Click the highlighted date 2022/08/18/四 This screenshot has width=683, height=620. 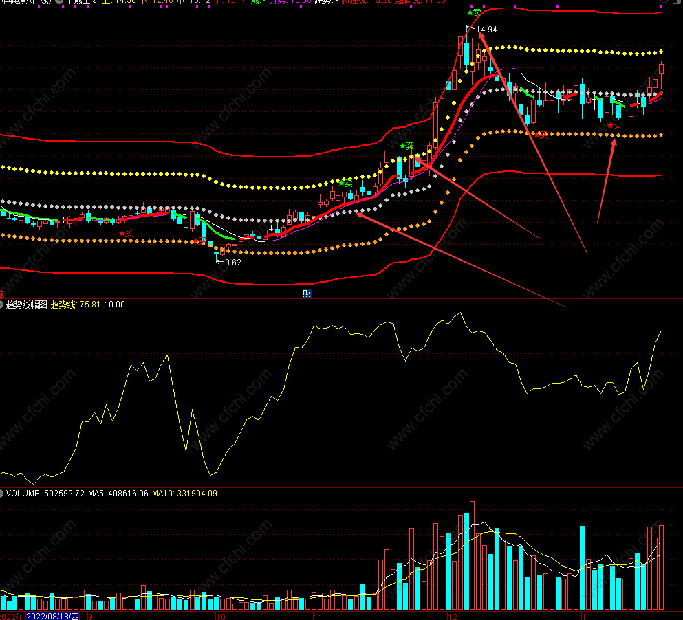click(53, 617)
